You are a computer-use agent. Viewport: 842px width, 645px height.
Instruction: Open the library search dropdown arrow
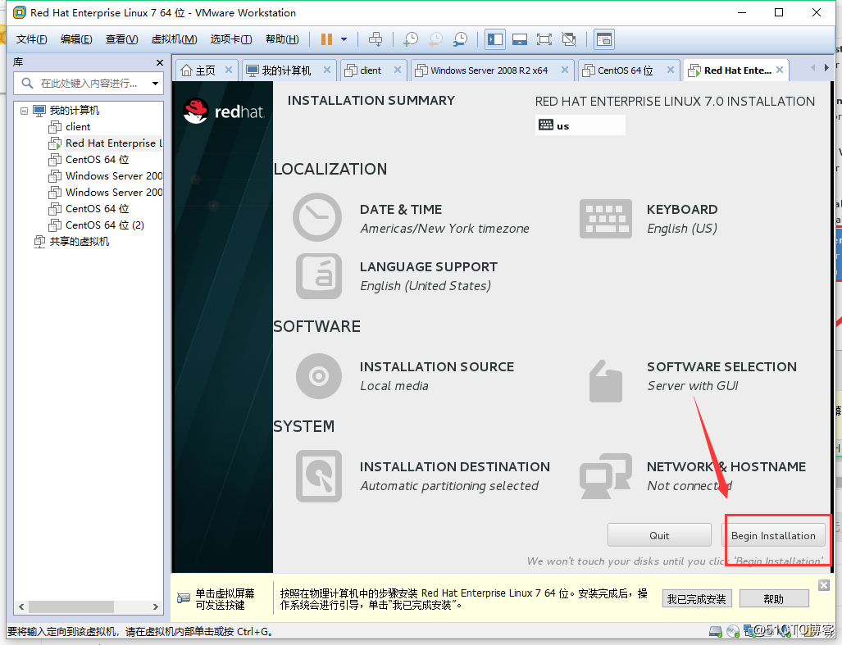[155, 83]
